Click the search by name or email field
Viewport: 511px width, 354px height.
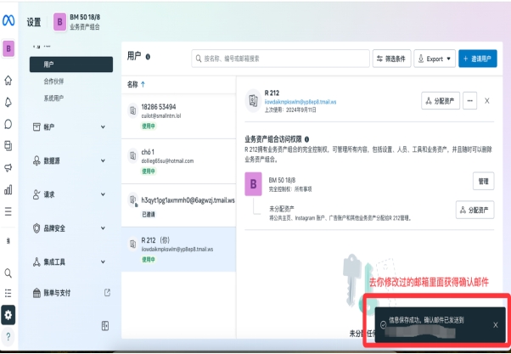pyautogui.click(x=278, y=59)
